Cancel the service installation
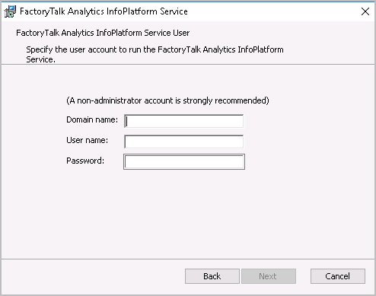The height and width of the screenshot is (296, 376). [x=338, y=276]
